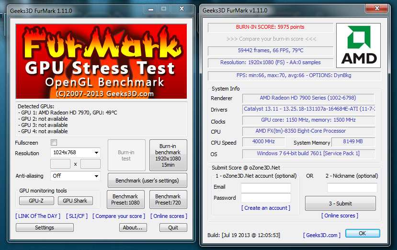Open the LINK Of The DAY link

pyautogui.click(x=38, y=216)
